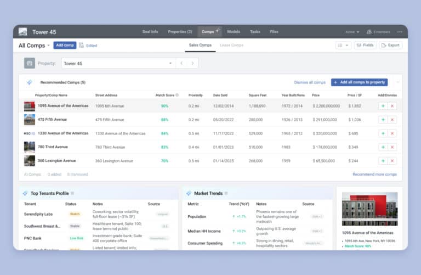
Task: Open the Active status dropdown
Action: (351, 32)
